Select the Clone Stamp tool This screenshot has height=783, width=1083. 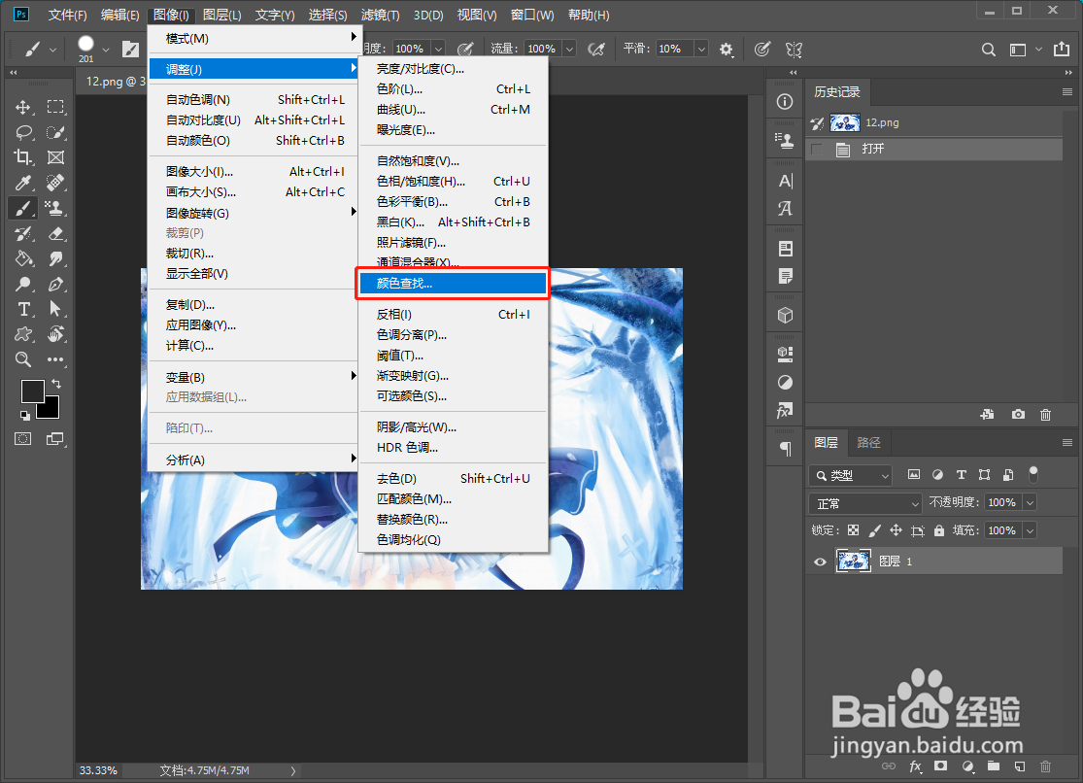coord(55,207)
